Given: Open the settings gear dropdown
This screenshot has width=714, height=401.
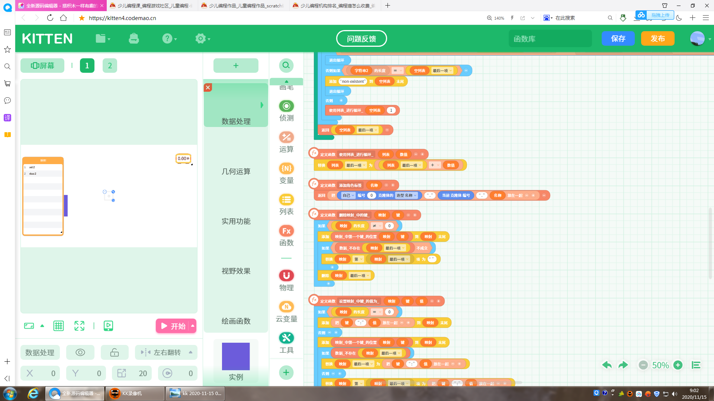Looking at the screenshot, I should coord(203,38).
